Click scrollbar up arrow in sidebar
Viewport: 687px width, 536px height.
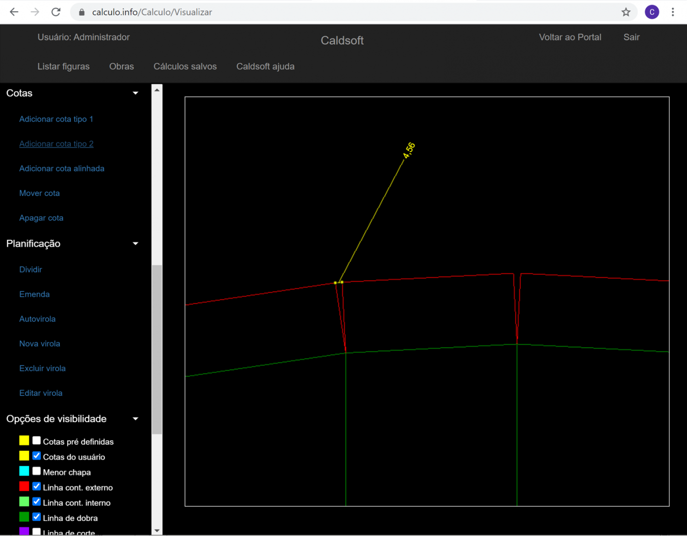157,90
